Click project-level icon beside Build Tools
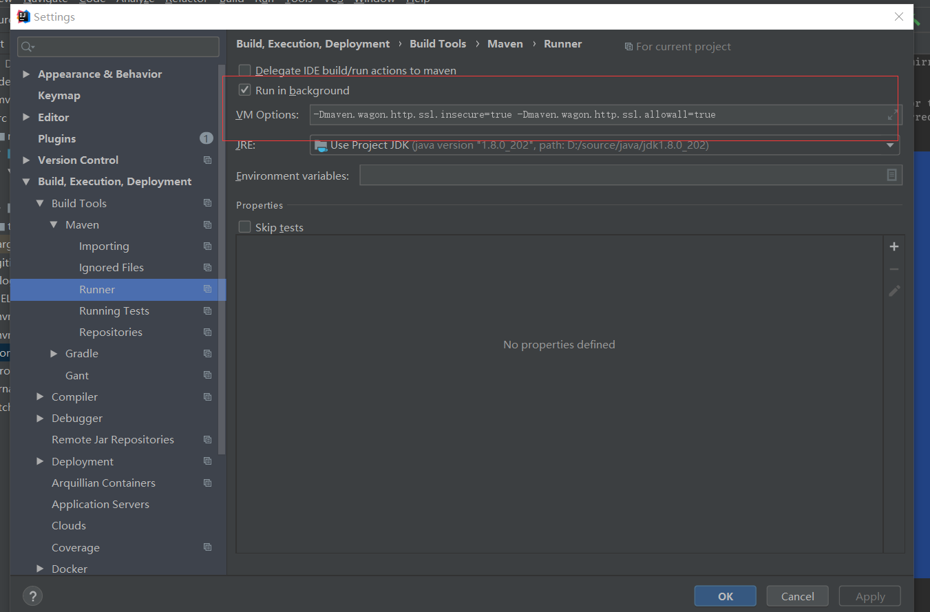This screenshot has height=612, width=930. (207, 203)
